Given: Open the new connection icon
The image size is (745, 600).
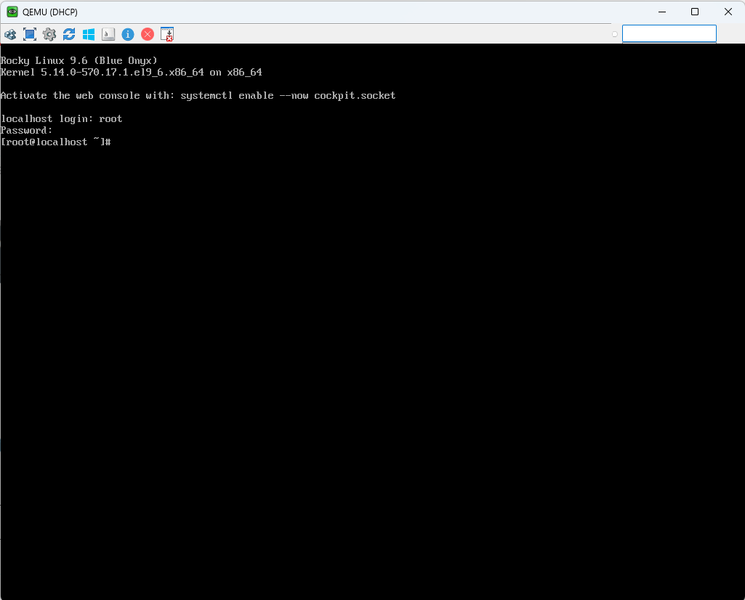Looking at the screenshot, I should coord(10,34).
